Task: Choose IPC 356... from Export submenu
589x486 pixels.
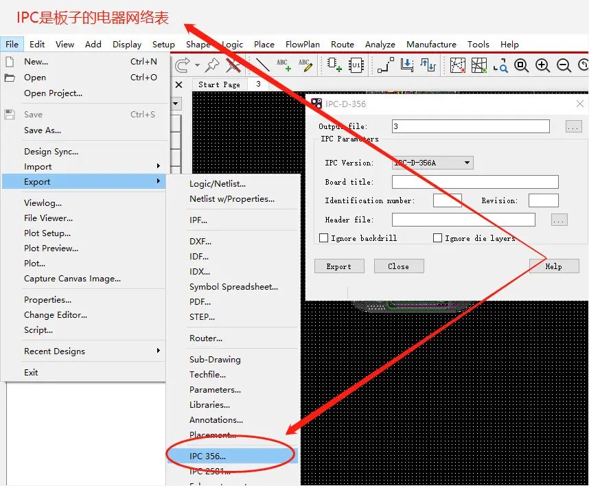Action: point(233,456)
